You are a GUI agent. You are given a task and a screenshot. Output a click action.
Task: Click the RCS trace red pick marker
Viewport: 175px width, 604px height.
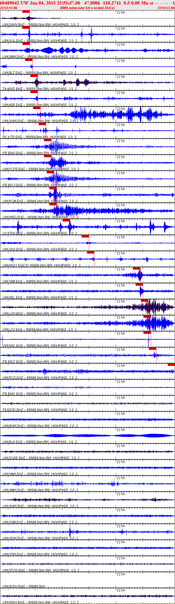(x=171, y=365)
